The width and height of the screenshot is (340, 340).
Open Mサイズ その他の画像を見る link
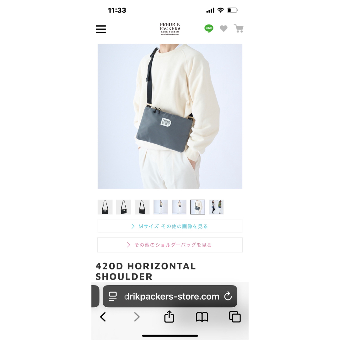pyautogui.click(x=170, y=226)
